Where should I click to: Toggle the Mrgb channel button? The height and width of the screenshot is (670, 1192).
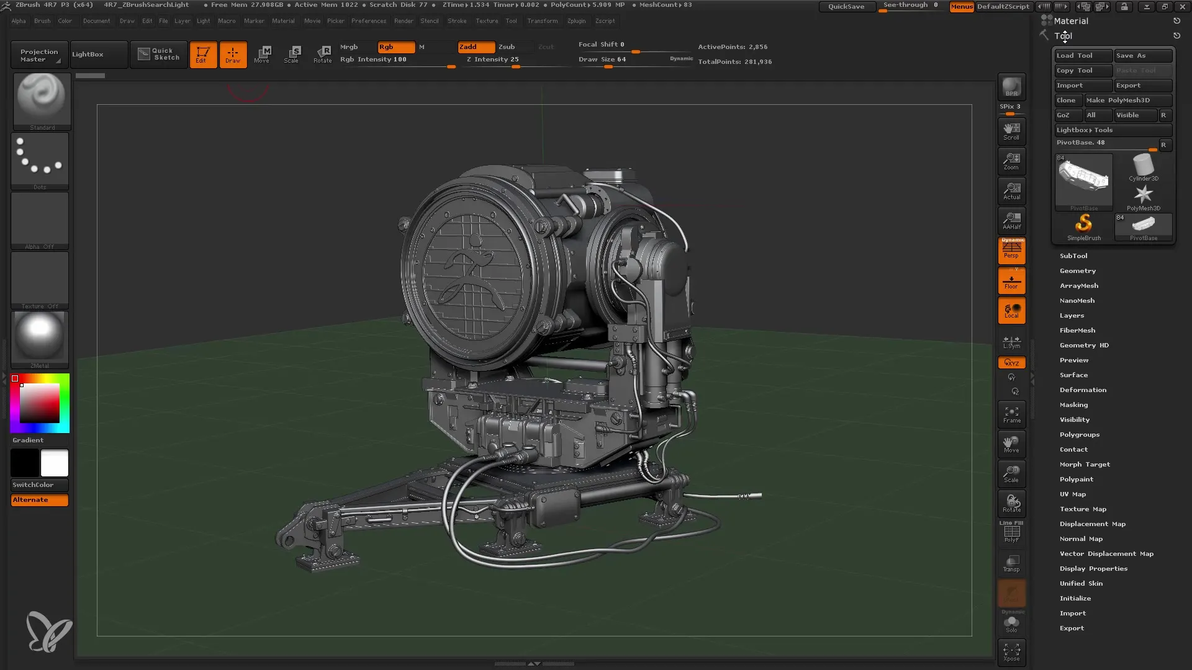[x=348, y=46]
